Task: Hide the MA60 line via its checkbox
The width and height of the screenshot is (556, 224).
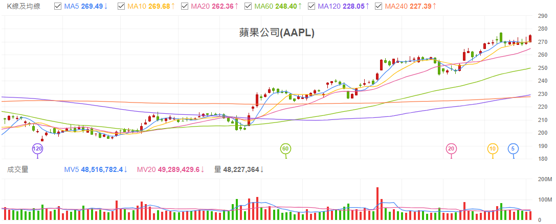Action: point(248,7)
